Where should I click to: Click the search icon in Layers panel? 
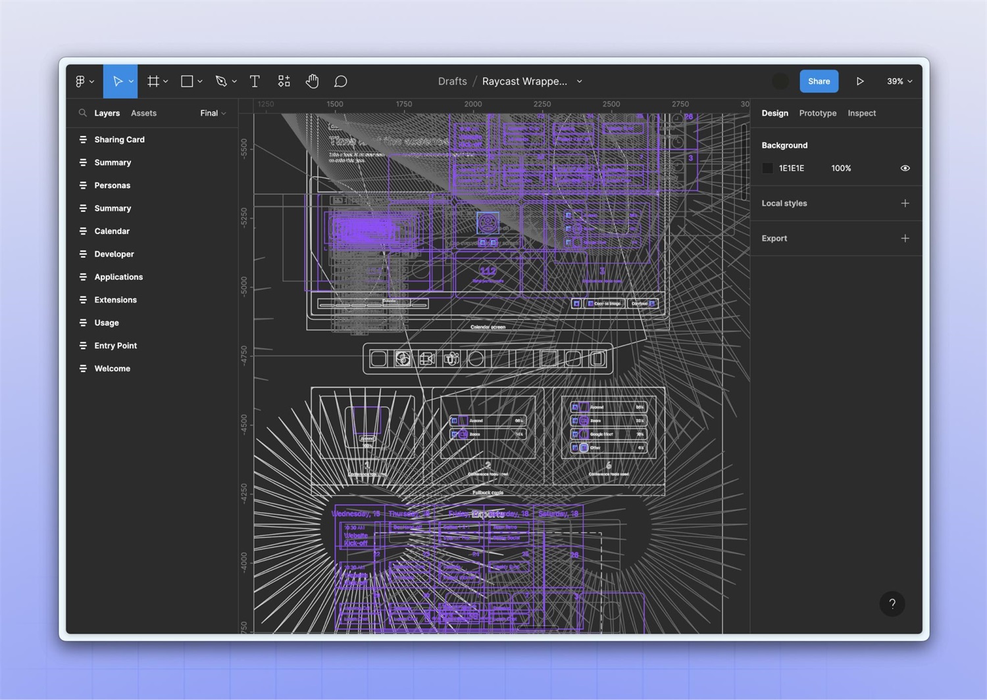pyautogui.click(x=82, y=113)
